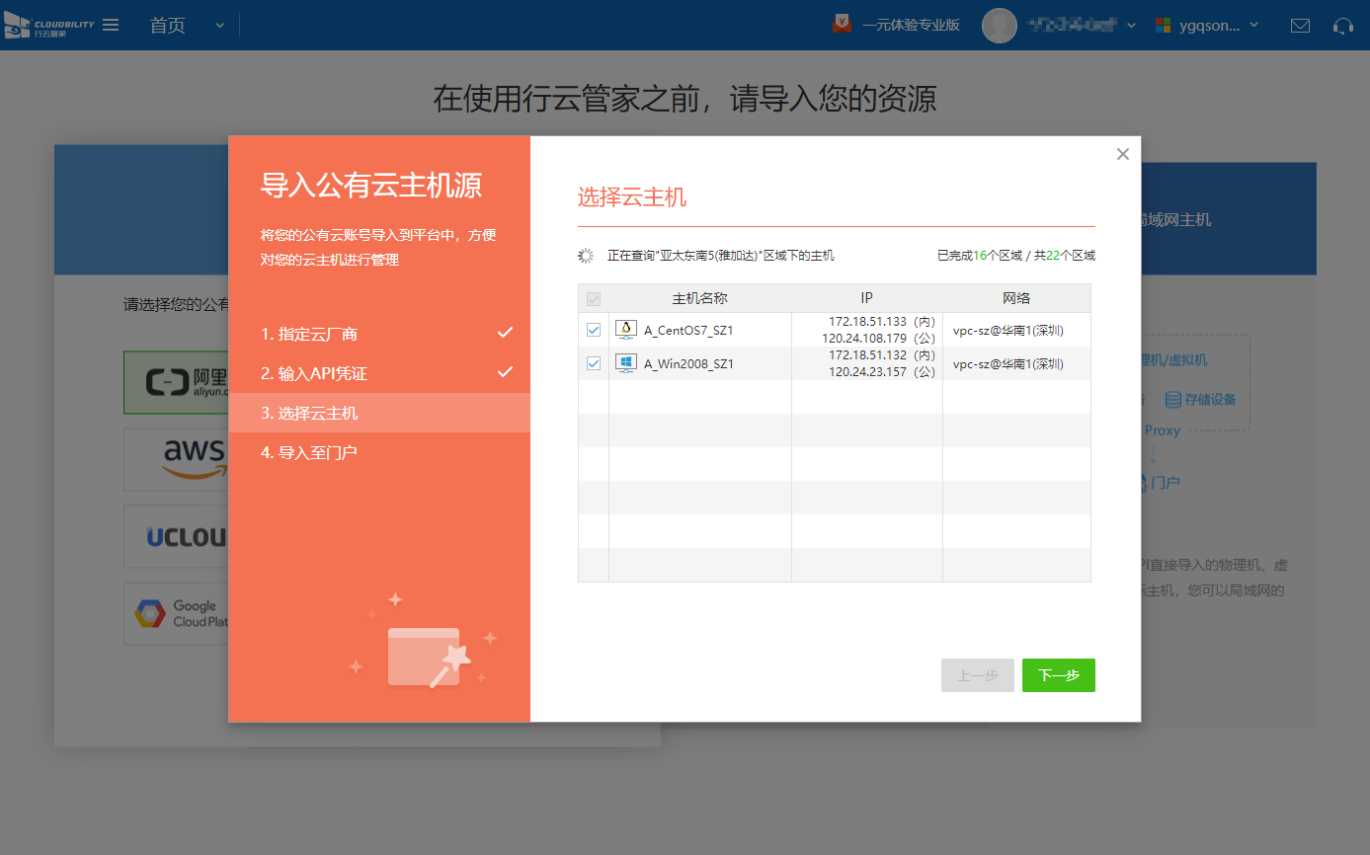This screenshot has width=1370, height=855.
Task: Select step 3 选择云主机
Action: tap(309, 413)
